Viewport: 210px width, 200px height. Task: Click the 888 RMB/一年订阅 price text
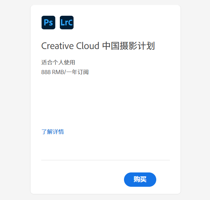point(65,72)
